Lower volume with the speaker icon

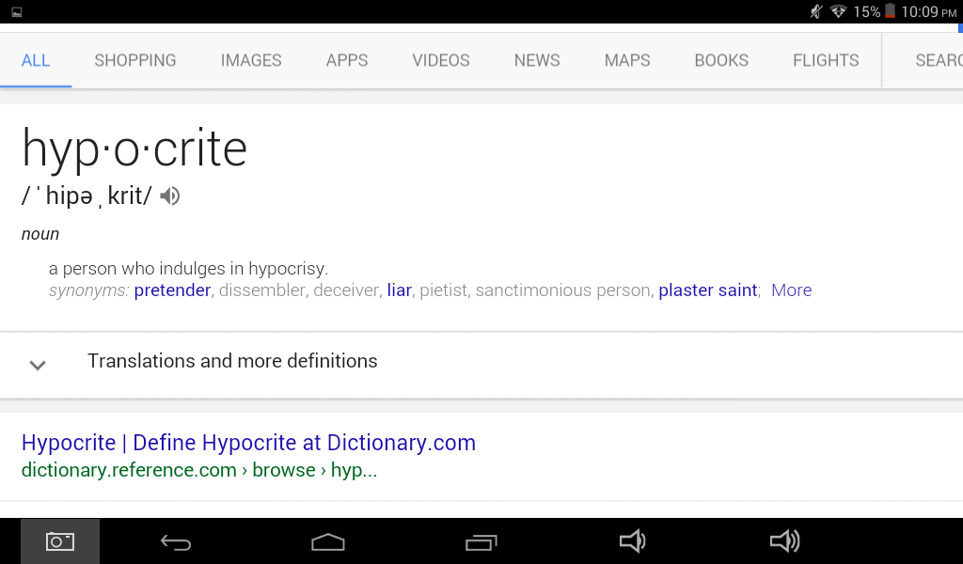[x=632, y=541]
